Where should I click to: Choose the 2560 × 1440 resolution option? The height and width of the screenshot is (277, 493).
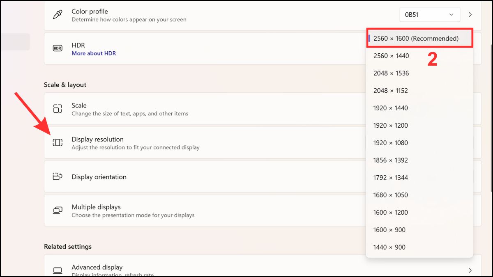(x=391, y=56)
